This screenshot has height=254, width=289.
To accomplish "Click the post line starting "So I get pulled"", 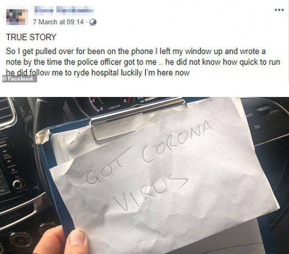I will tap(136, 51).
